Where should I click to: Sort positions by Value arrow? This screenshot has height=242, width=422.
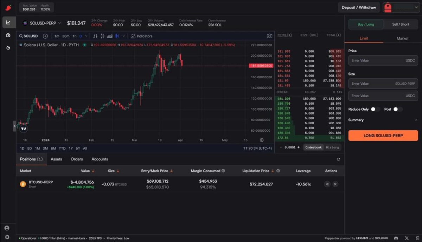pyautogui.click(x=93, y=171)
